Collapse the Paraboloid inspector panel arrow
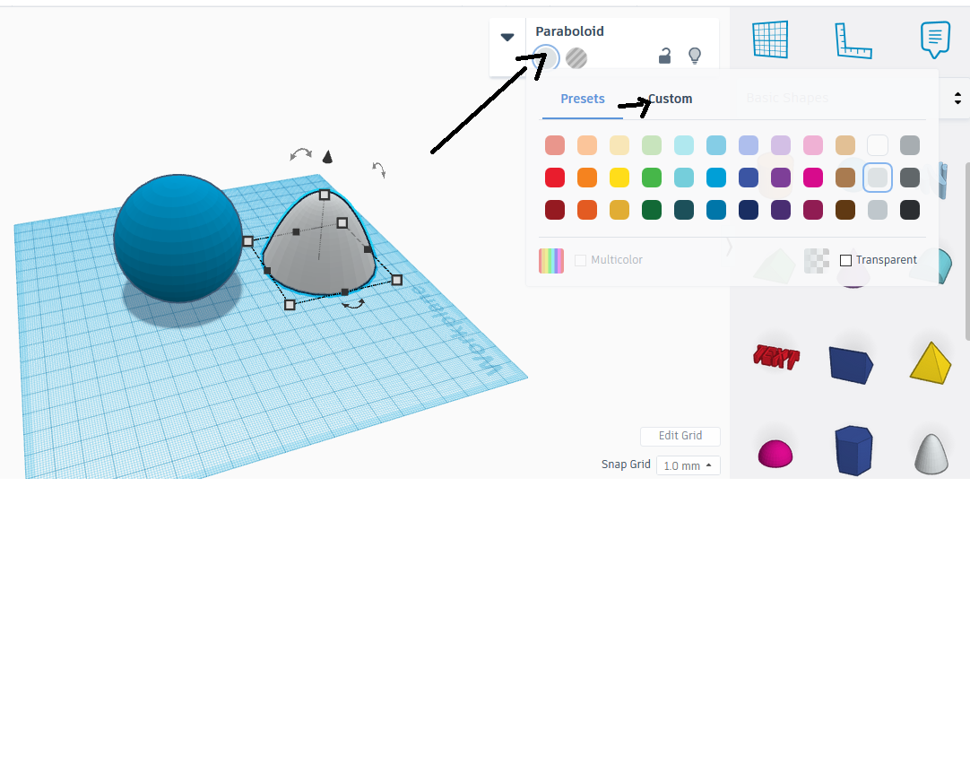 pos(507,37)
